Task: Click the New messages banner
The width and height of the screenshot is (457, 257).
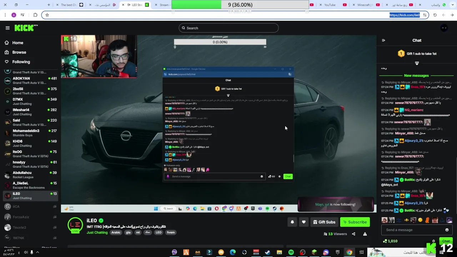Action: (416, 76)
